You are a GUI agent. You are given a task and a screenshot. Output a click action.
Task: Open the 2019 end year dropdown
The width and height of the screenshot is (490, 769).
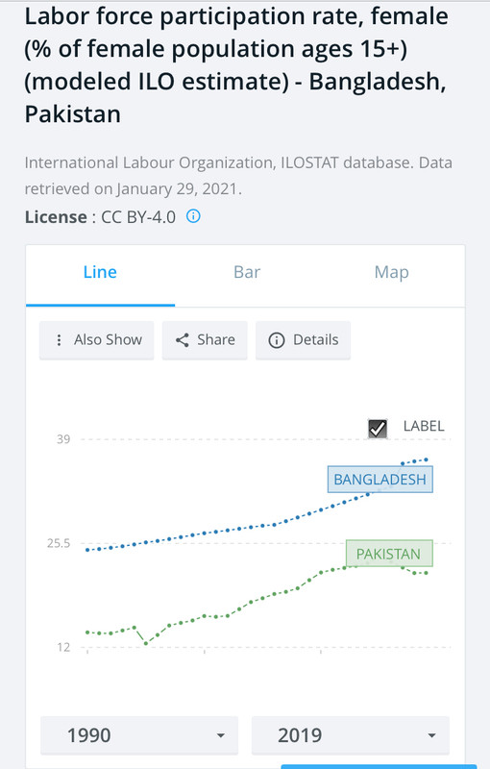click(x=351, y=734)
